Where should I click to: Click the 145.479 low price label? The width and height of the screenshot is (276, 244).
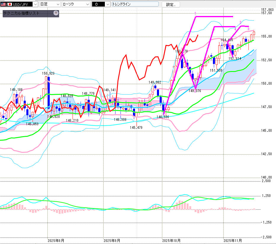pyautogui.click(x=136, y=128)
